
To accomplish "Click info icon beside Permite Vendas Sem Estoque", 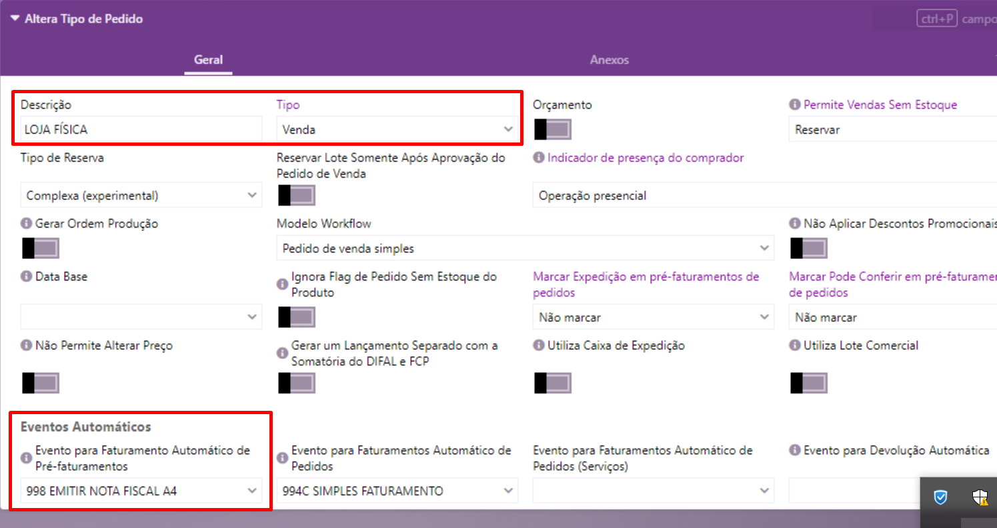I will (x=795, y=105).
